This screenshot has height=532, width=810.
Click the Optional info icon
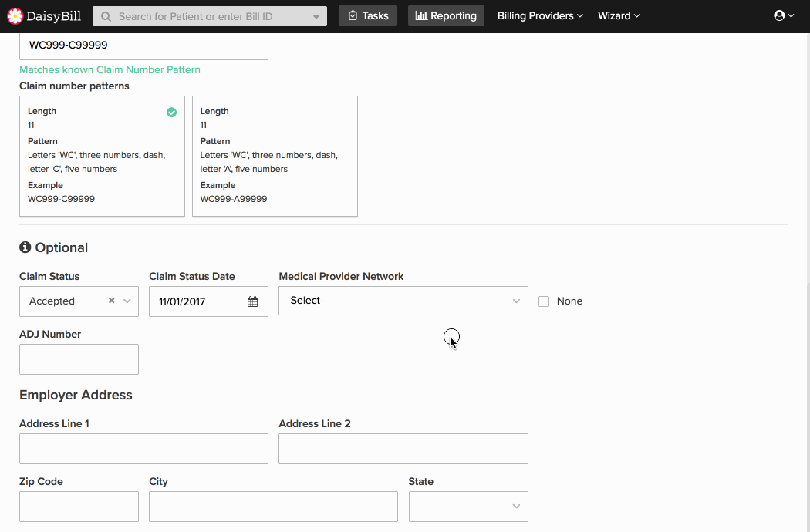[x=25, y=247]
